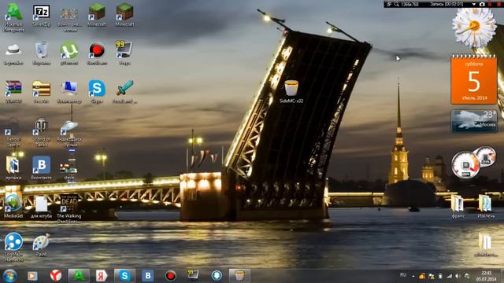This screenshot has height=283, width=504.
Task: Open the network signal tray icon
Action: (450, 276)
